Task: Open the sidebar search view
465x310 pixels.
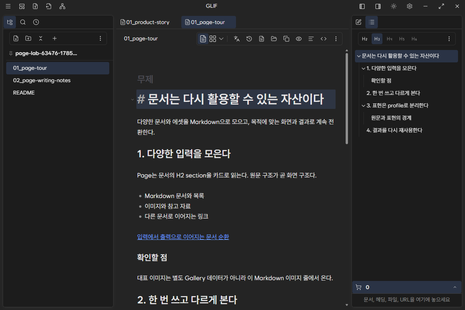Action: point(23,22)
